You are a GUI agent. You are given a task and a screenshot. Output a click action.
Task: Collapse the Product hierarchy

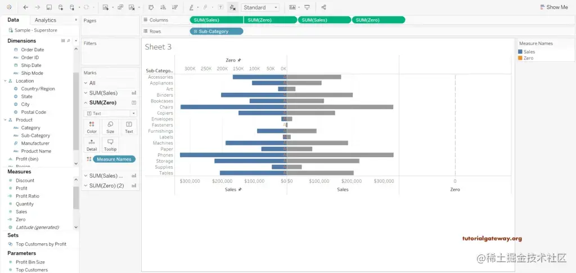[5, 120]
